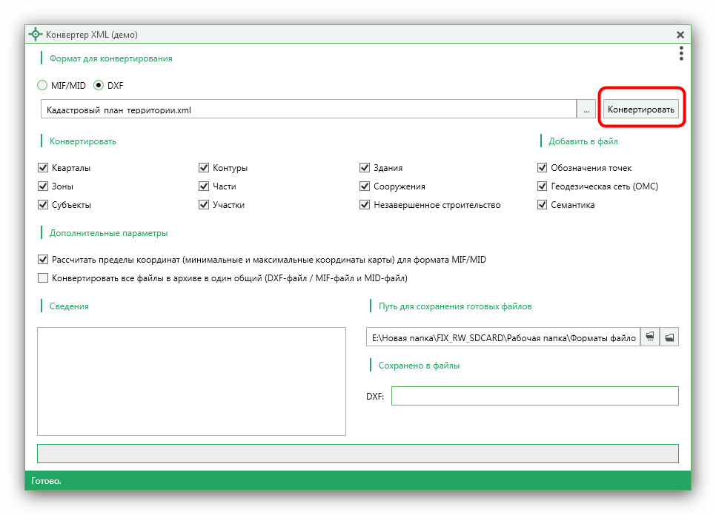
Task: Click the Конвертер XML (демо) title text
Action: pos(92,35)
